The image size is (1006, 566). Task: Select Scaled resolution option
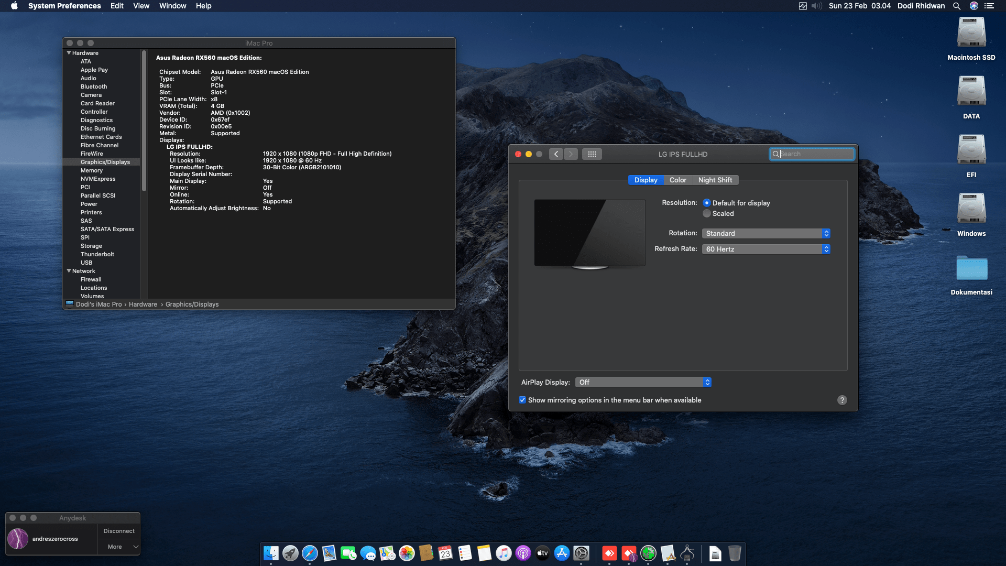(x=707, y=213)
